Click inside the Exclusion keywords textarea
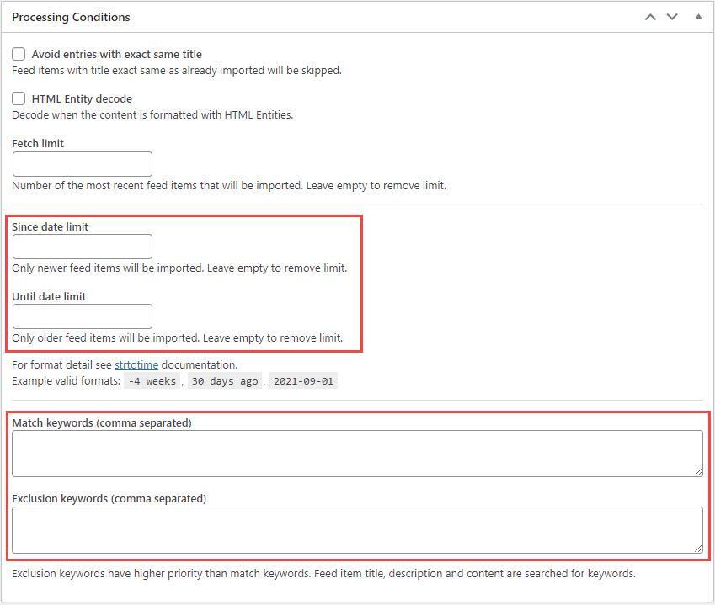 click(x=357, y=529)
